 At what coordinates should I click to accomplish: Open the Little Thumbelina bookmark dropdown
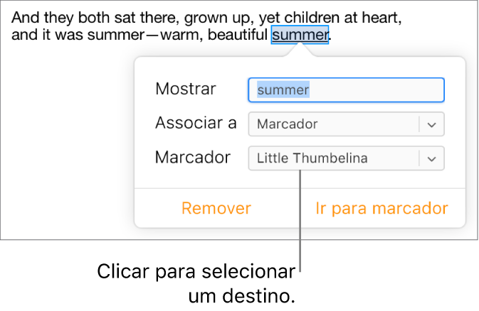[x=335, y=158]
